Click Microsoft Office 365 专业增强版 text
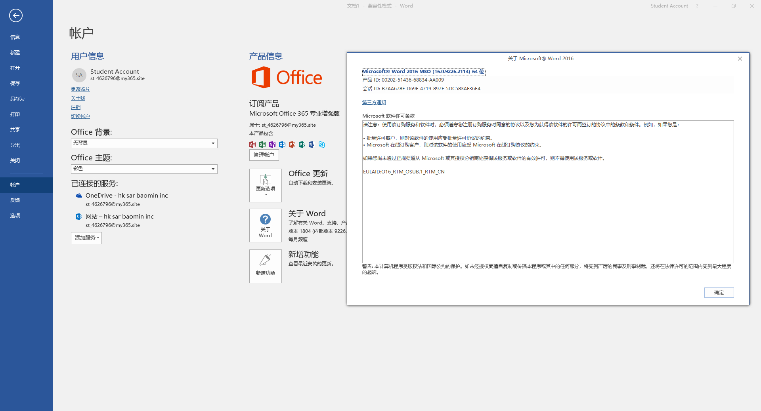 coord(294,114)
